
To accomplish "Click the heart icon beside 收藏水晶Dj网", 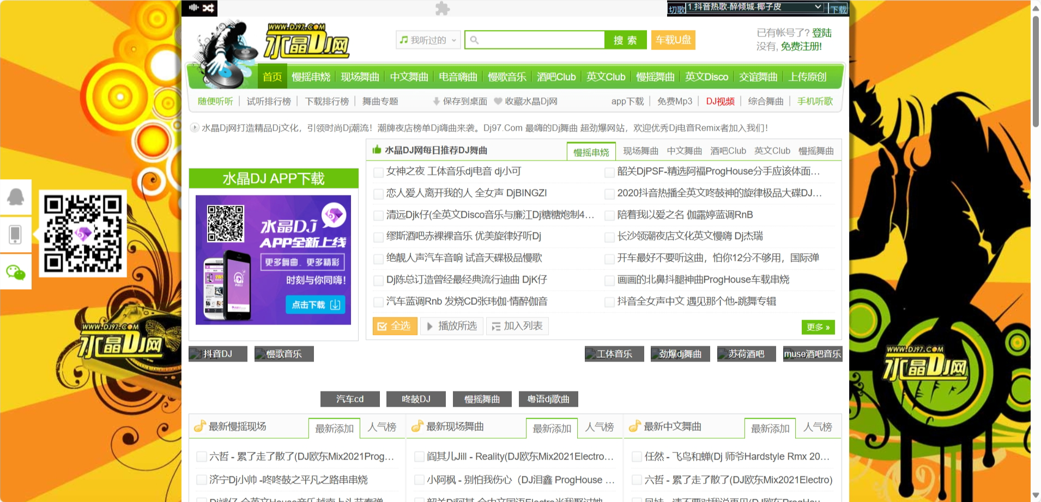I will click(497, 101).
